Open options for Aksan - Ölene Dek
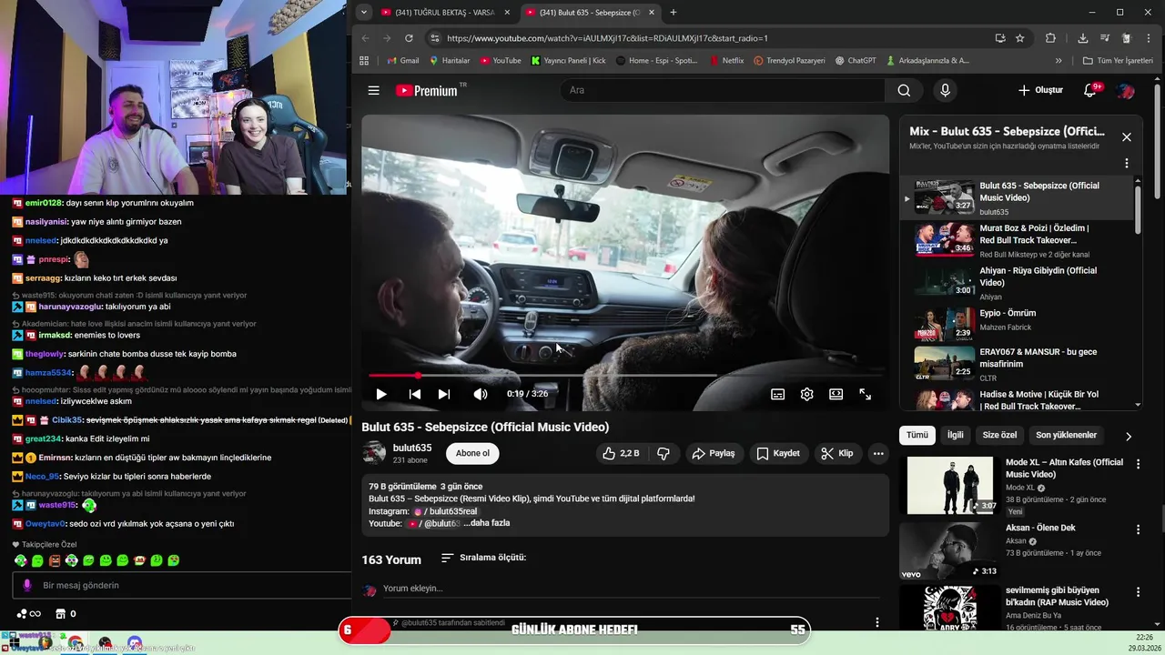This screenshot has width=1165, height=655. pos(1138,529)
